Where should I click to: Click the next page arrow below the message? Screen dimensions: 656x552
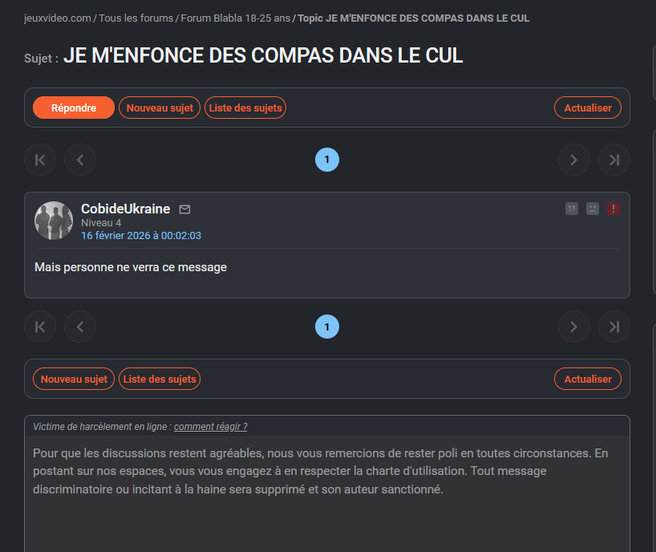tap(573, 327)
